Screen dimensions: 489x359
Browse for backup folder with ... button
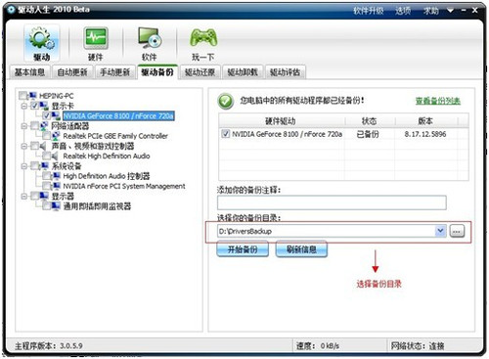pyautogui.click(x=457, y=231)
